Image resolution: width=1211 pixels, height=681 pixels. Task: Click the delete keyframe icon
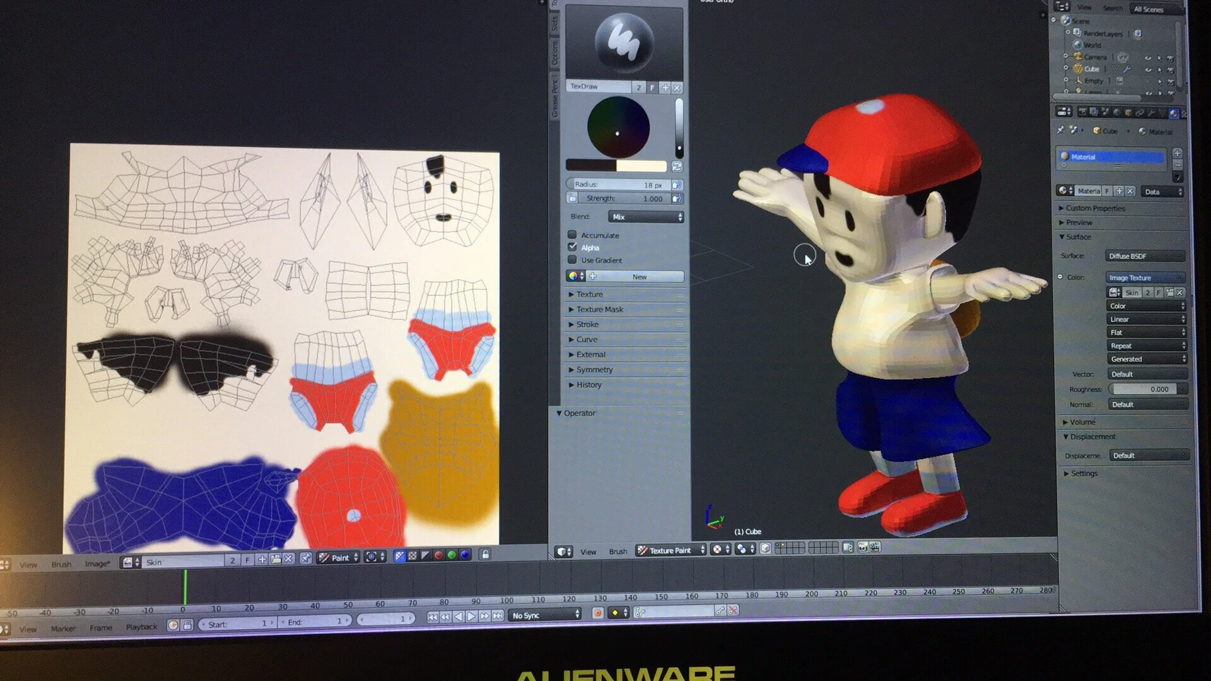pos(733,610)
